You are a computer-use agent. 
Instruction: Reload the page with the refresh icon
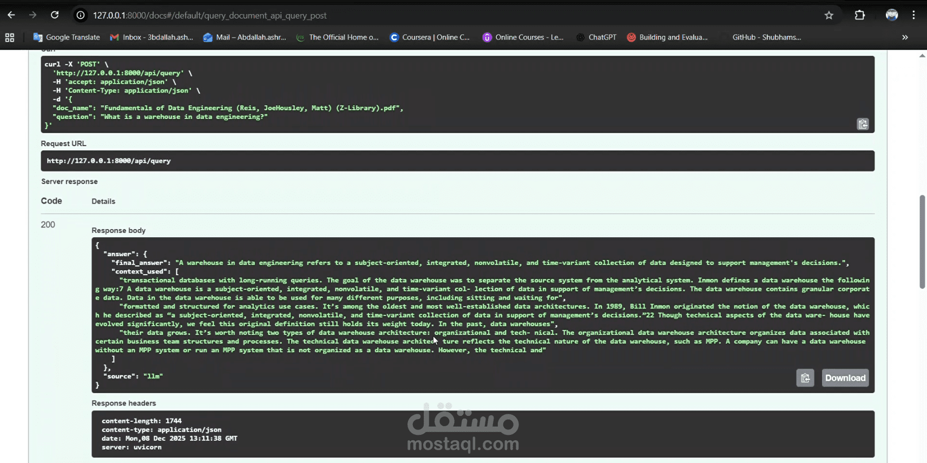pos(55,15)
